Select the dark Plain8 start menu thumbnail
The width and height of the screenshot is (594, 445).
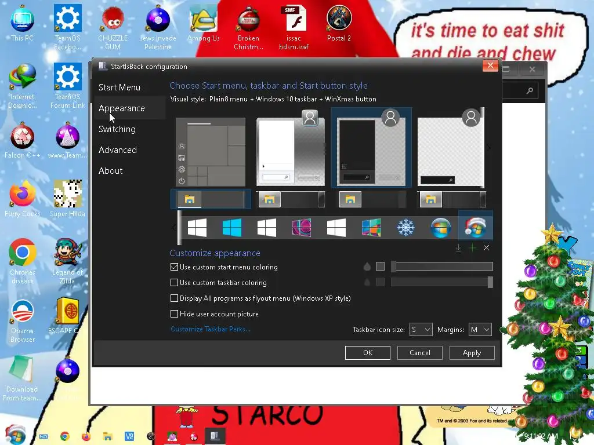(371, 148)
